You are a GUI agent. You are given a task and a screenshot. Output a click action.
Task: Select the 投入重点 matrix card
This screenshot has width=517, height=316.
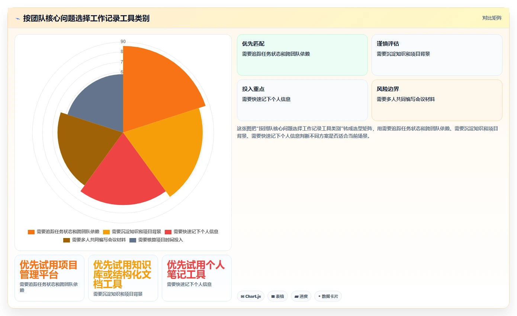[x=302, y=100]
